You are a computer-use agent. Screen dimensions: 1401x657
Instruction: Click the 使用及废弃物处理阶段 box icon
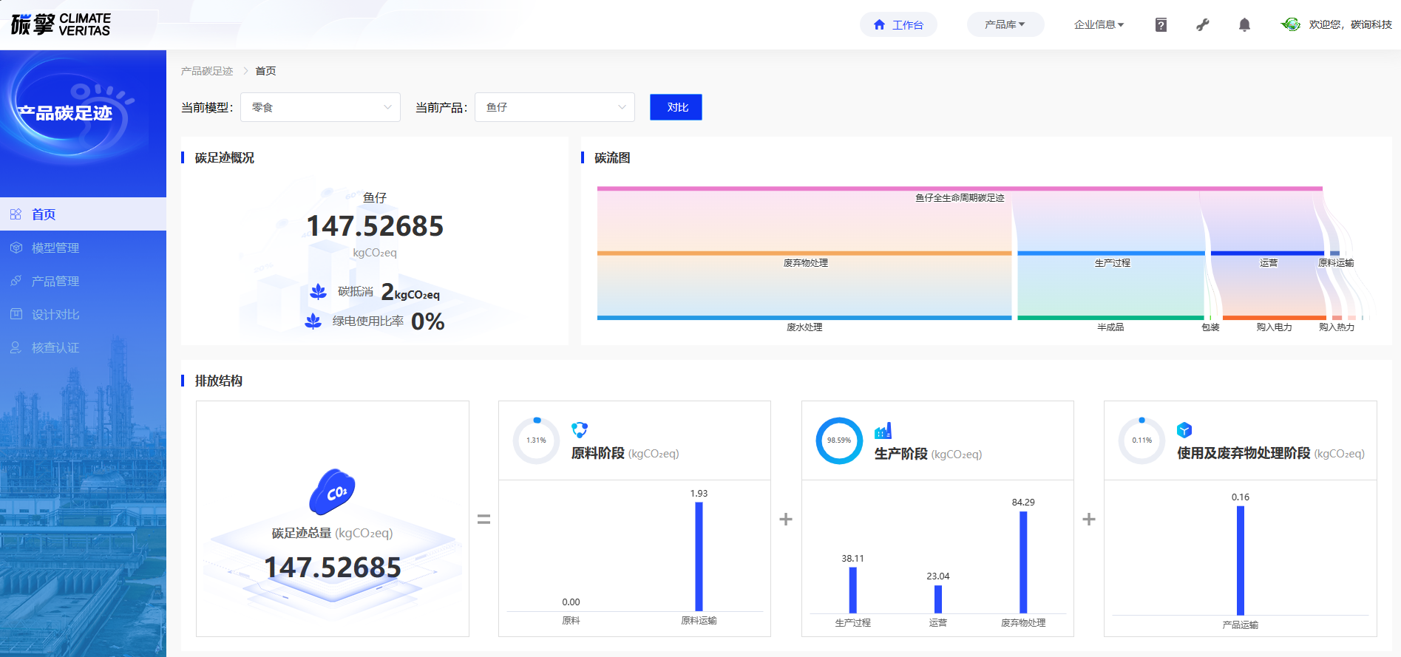(x=1184, y=429)
